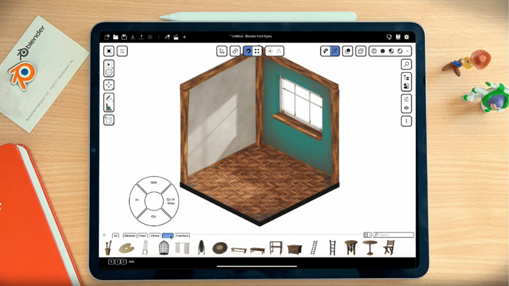
Task: Click inside the asset search field
Action: [x=393, y=235]
